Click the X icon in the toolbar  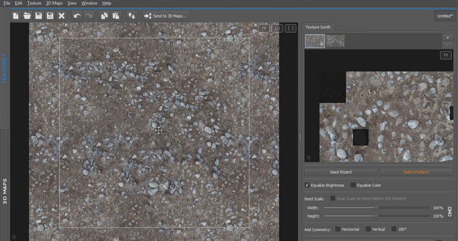pos(61,16)
